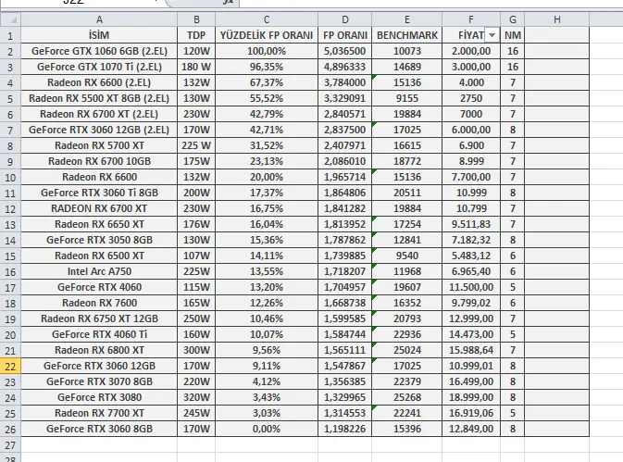Select cell GeForce RTX 3060 Ti 8GB

99,193
